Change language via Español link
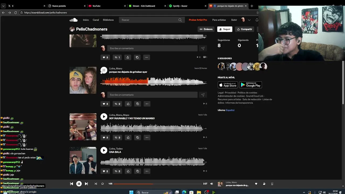Screen dimensions: 345x194 (x=230, y=110)
